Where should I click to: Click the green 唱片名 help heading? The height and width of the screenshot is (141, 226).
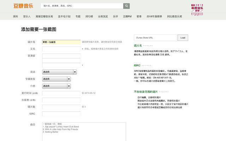click(x=138, y=45)
